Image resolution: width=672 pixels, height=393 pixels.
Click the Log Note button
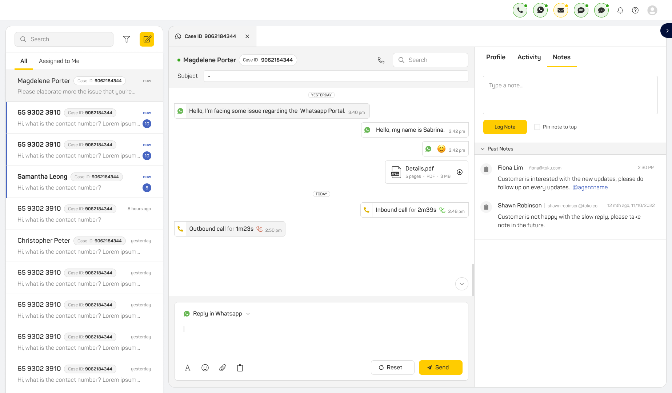pos(505,127)
